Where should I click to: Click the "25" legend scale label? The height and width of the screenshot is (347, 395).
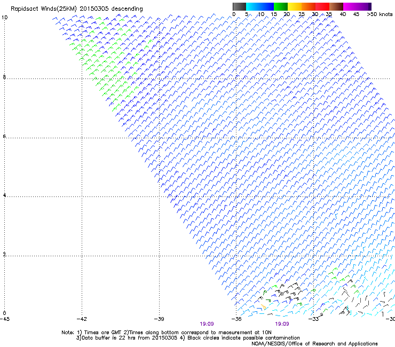pyautogui.click(x=301, y=14)
